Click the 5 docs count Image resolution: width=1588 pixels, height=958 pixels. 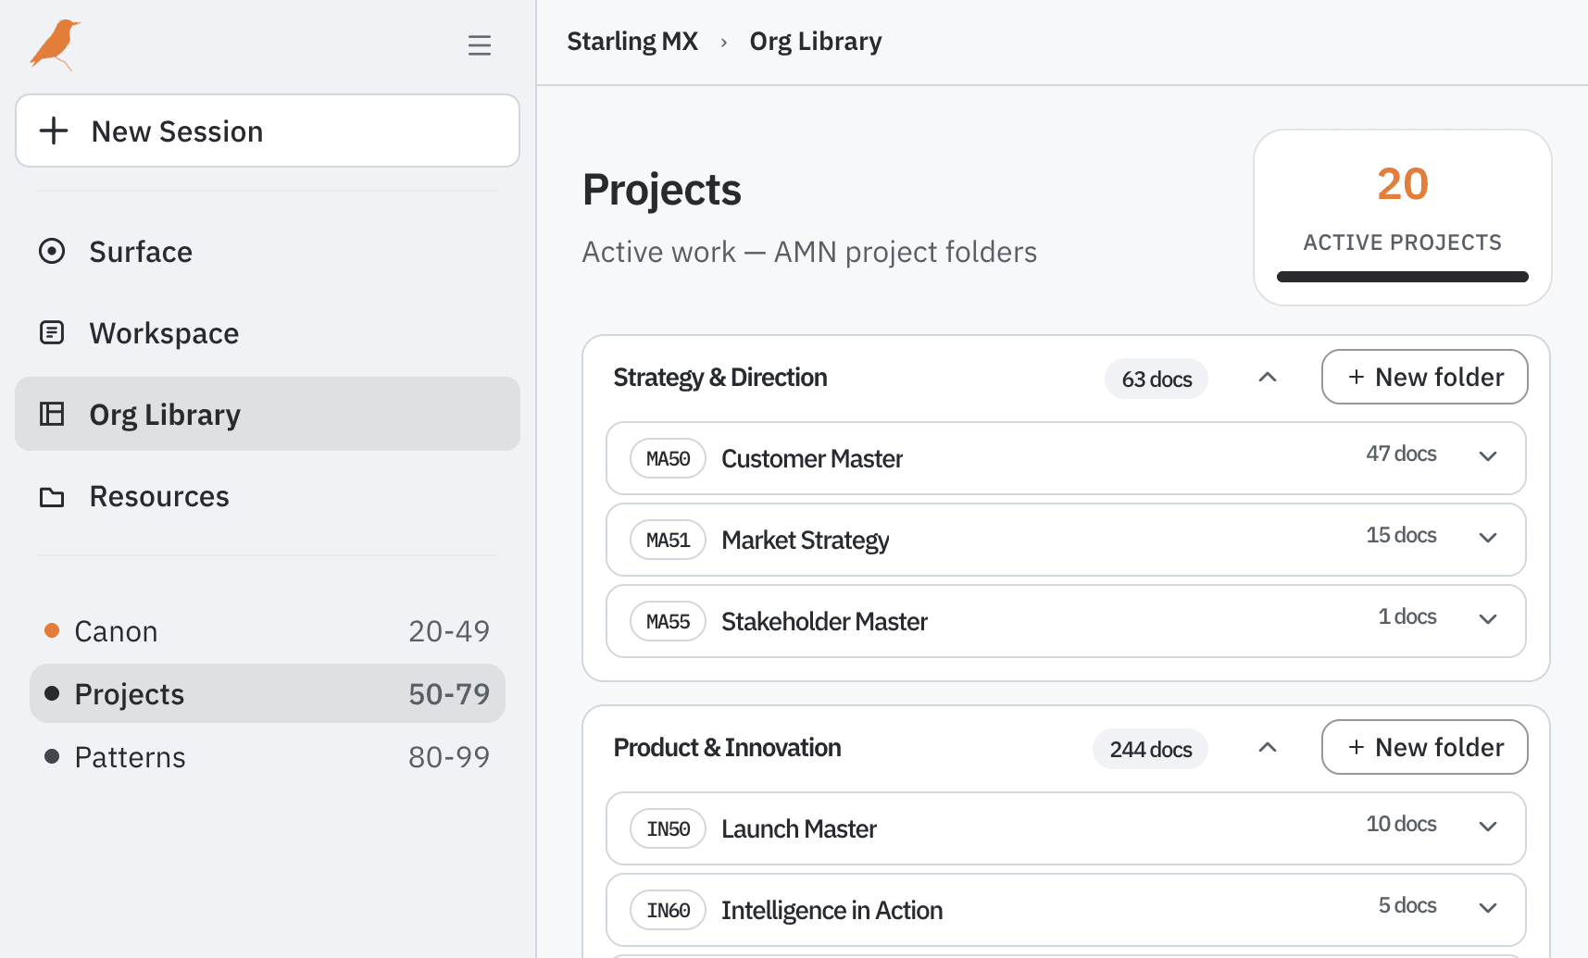tap(1407, 905)
